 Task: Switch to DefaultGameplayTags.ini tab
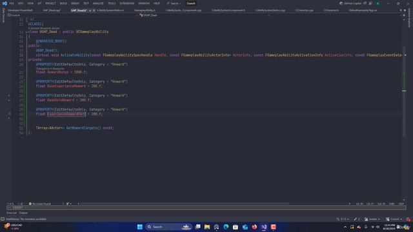(363, 10)
